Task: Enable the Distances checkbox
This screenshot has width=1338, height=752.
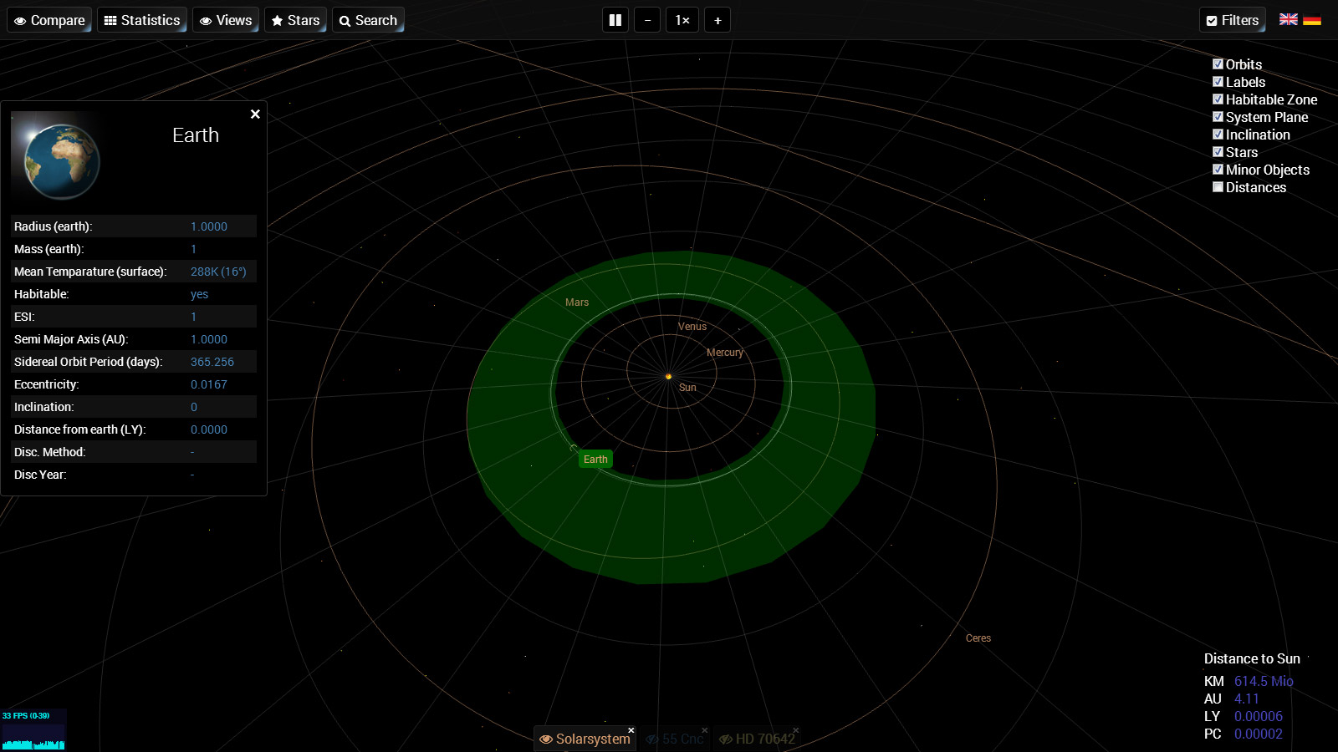Action: tap(1218, 186)
